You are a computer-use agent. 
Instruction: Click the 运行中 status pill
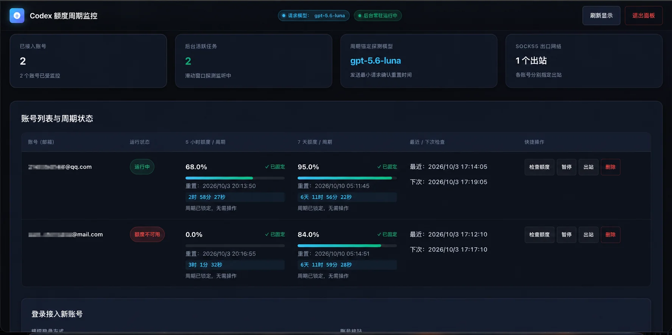tap(142, 167)
